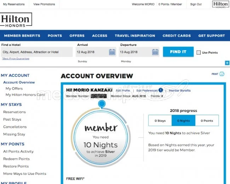Open the Departure date calendar icon
This screenshot has width=230, height=184.
tap(155, 52)
